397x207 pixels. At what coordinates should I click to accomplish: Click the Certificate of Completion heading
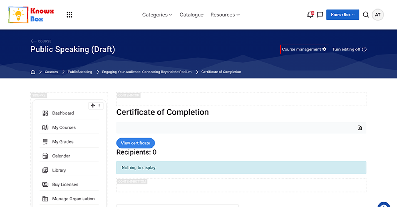[x=163, y=112]
